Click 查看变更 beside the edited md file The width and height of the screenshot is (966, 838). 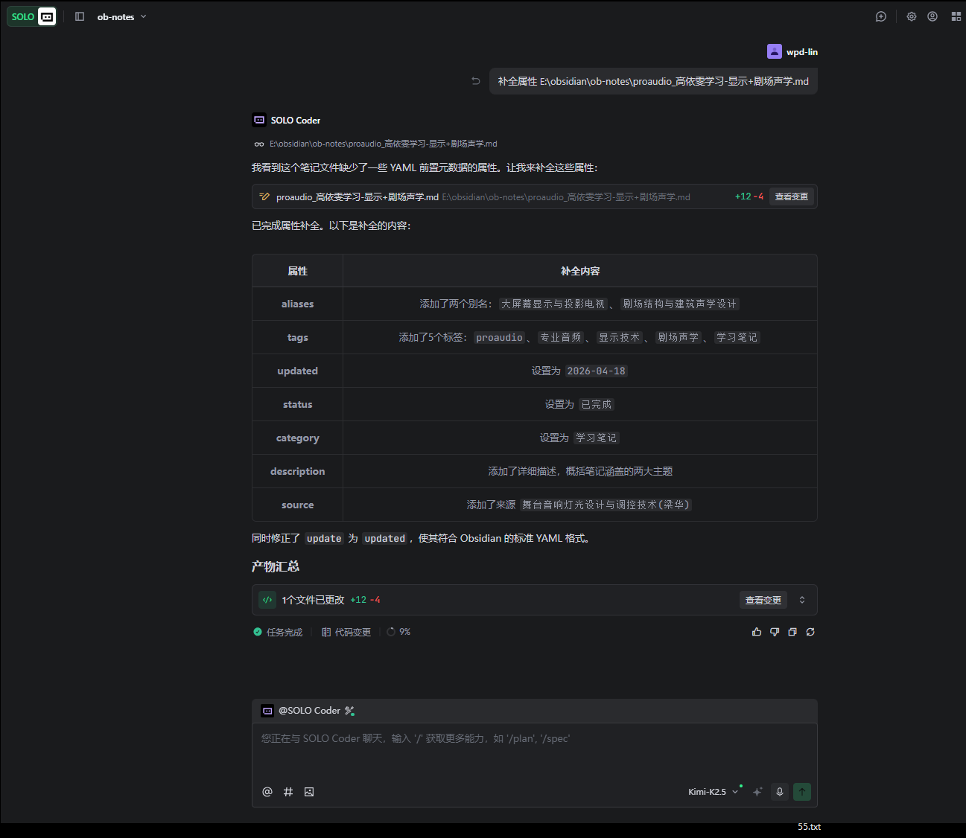(791, 196)
